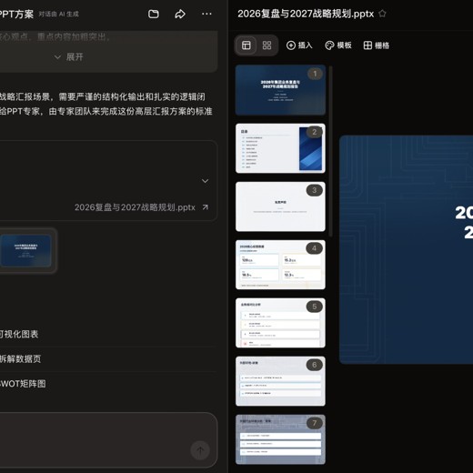Click the 2026复盘与2027战略规划.pptx title
Viewport: 473px width, 473px height.
(306, 14)
